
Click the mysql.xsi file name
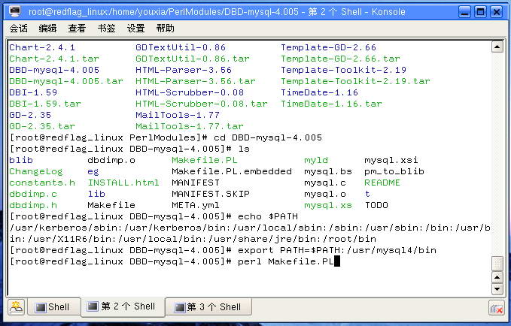pos(391,161)
